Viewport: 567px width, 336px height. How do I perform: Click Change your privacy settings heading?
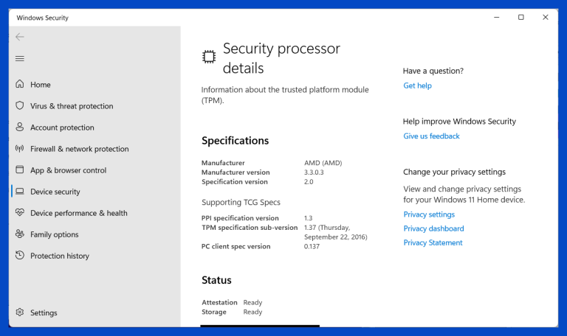pyautogui.click(x=454, y=172)
